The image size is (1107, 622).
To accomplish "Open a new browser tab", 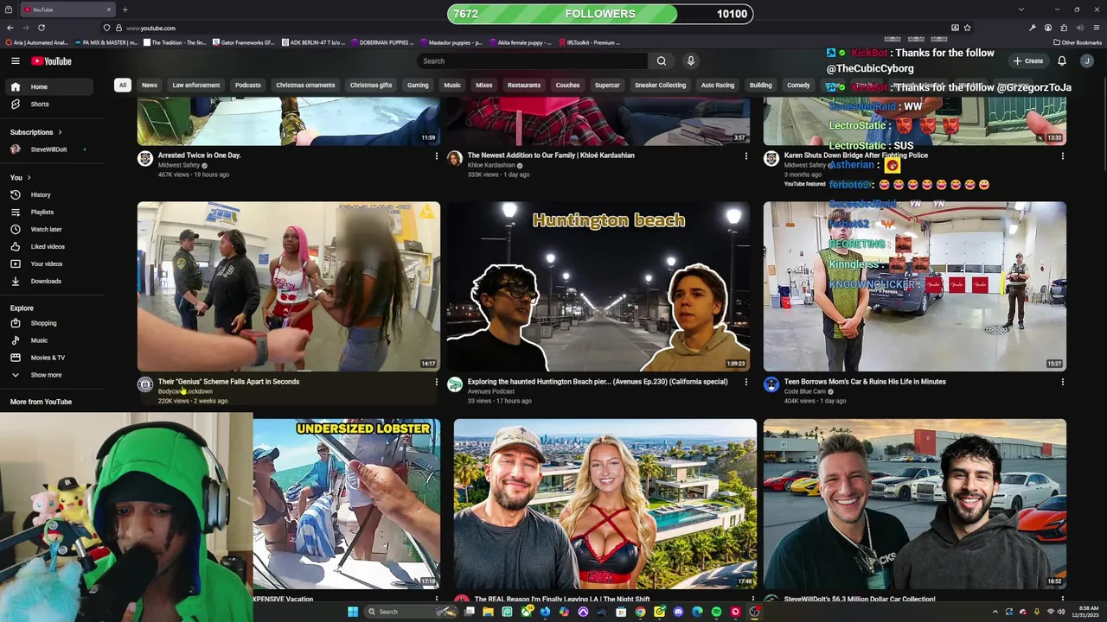I will (125, 10).
